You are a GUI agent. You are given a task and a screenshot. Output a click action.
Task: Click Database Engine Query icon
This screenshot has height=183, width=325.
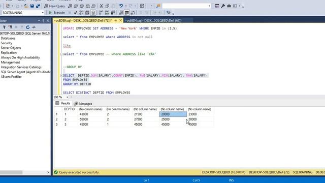point(70,6)
